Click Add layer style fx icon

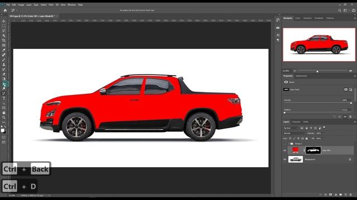(x=326, y=194)
